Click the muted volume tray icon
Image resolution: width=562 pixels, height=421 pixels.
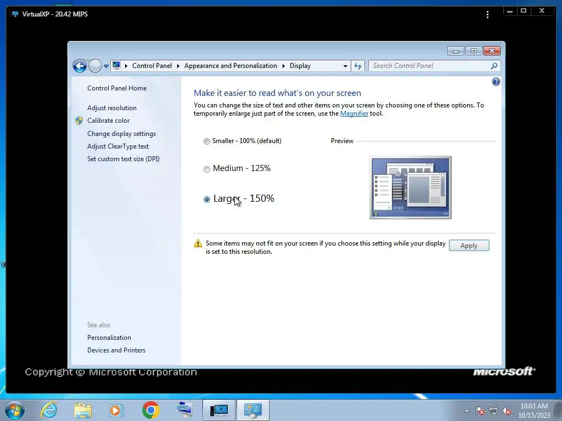point(507,411)
